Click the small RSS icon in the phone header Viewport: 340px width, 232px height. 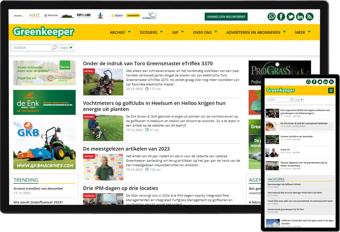point(332,82)
